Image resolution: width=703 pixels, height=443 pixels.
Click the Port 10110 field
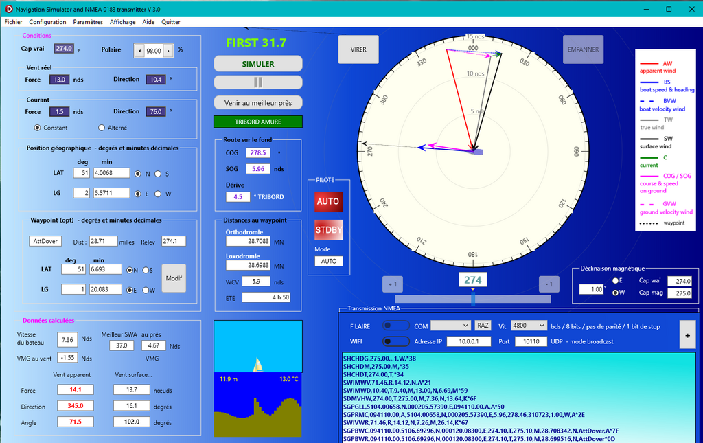point(531,341)
